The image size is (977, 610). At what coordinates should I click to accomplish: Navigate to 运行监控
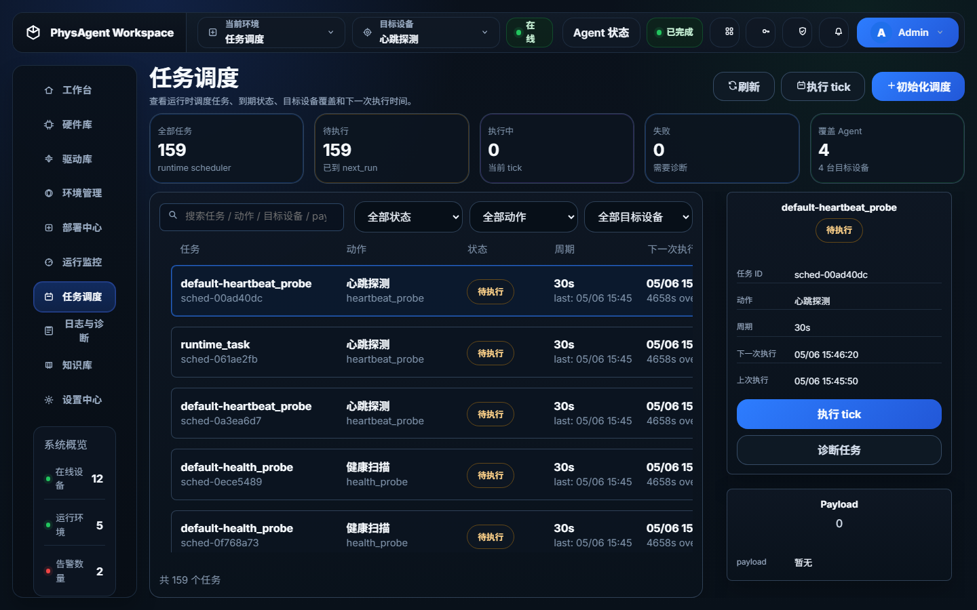pos(75,262)
